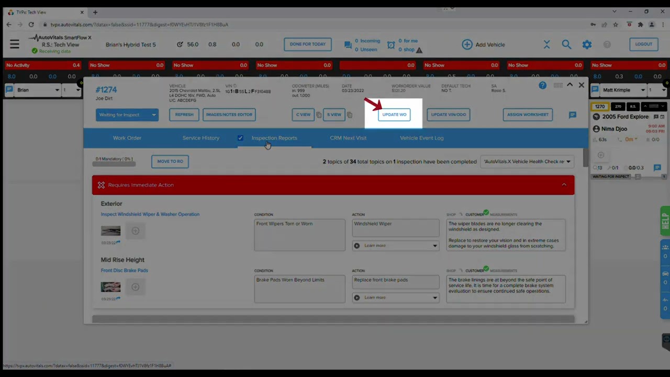The height and width of the screenshot is (377, 670).
Task: Open the Vehicle Event Log tab
Action: point(422,138)
